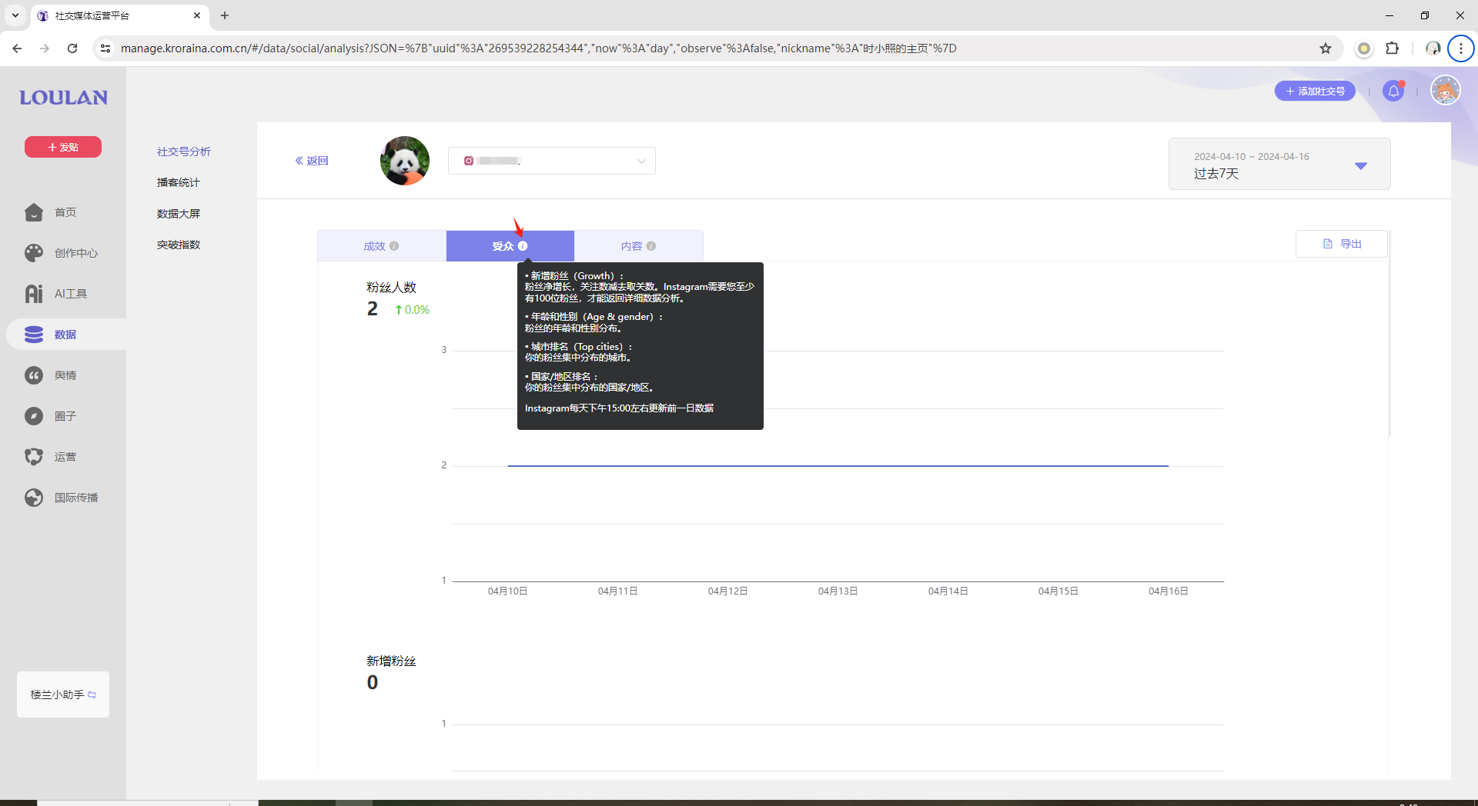Click the home icon in sidebar
The image size is (1478, 806).
pyautogui.click(x=34, y=212)
